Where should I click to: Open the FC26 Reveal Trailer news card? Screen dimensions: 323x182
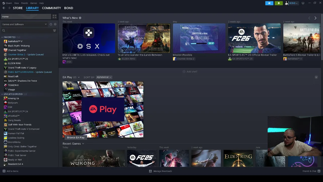[254, 38]
